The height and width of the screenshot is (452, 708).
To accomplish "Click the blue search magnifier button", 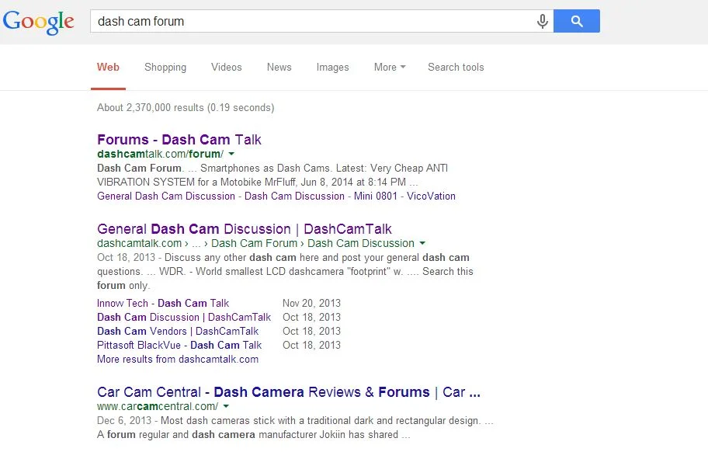I will pos(577,21).
